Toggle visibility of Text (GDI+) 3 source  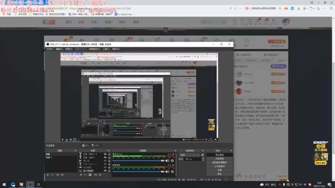point(105,154)
